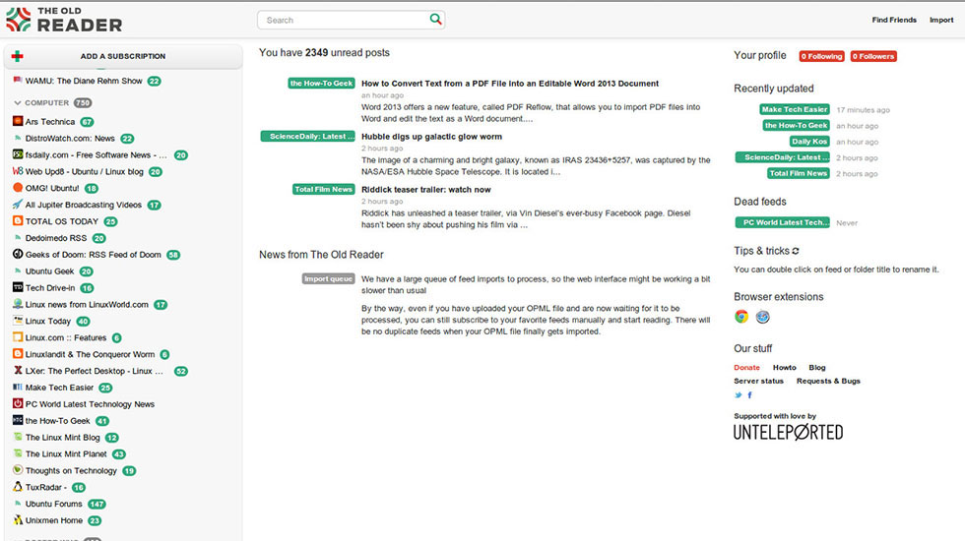Screen dimensions: 965x541
Task: Open the Hubble digs up galactic glow worm post
Action: click(431, 137)
